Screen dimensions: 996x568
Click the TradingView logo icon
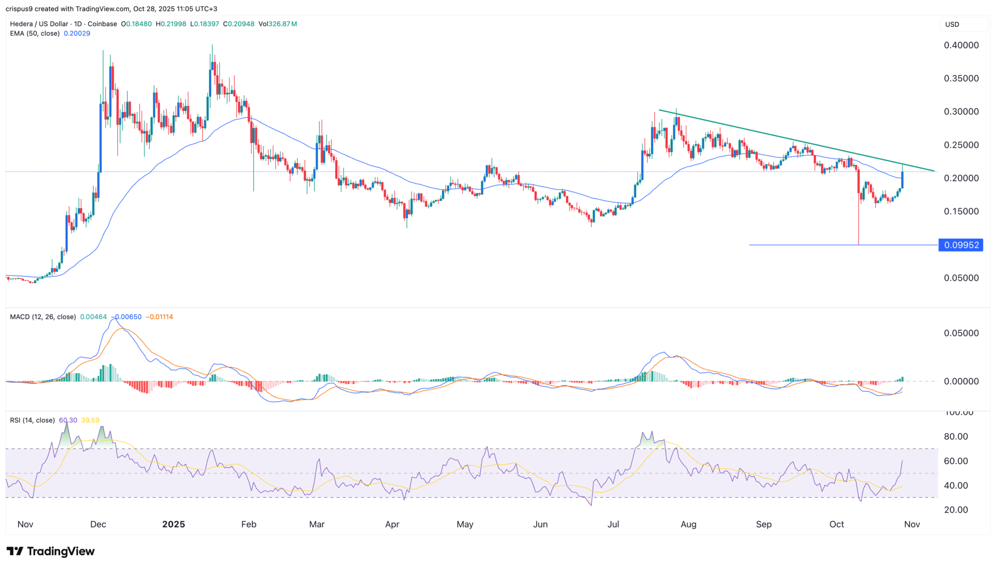(15, 551)
